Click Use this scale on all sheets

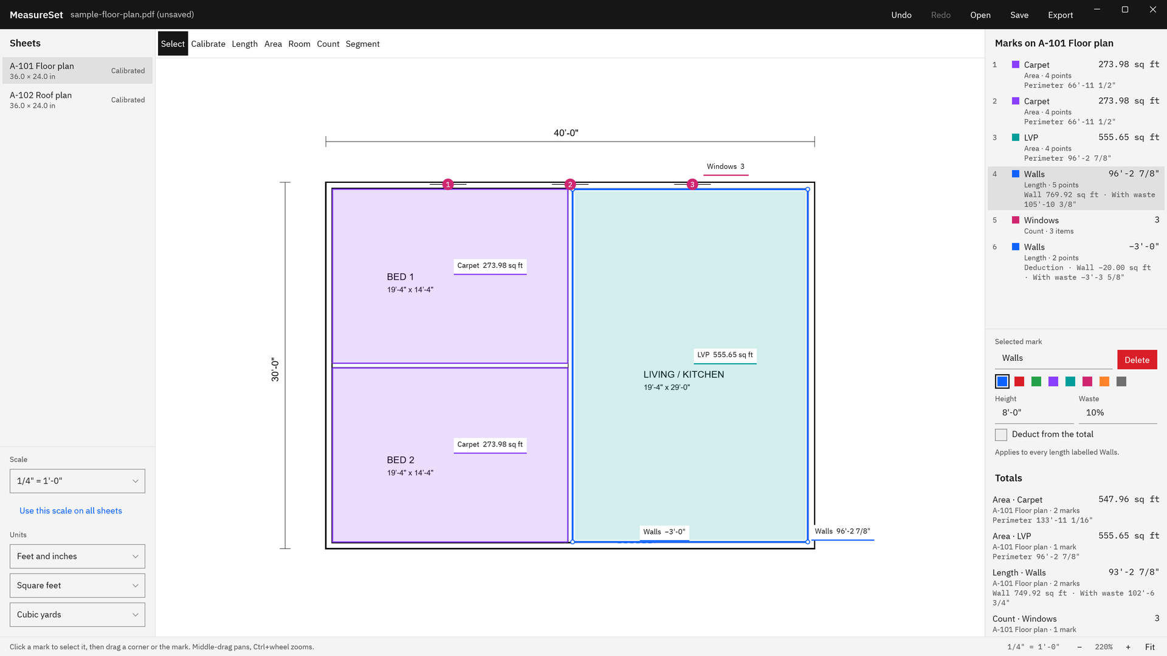click(x=71, y=511)
